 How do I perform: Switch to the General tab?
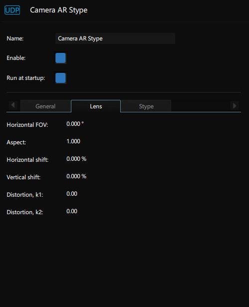click(x=45, y=106)
